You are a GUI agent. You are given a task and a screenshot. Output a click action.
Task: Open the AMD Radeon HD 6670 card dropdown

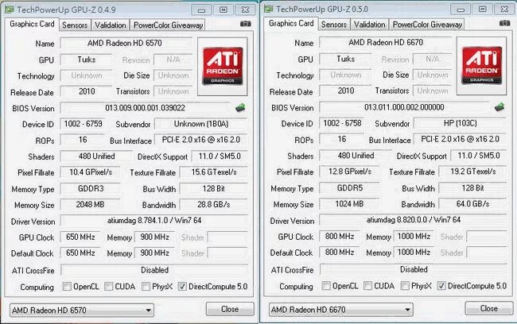pos(341,310)
